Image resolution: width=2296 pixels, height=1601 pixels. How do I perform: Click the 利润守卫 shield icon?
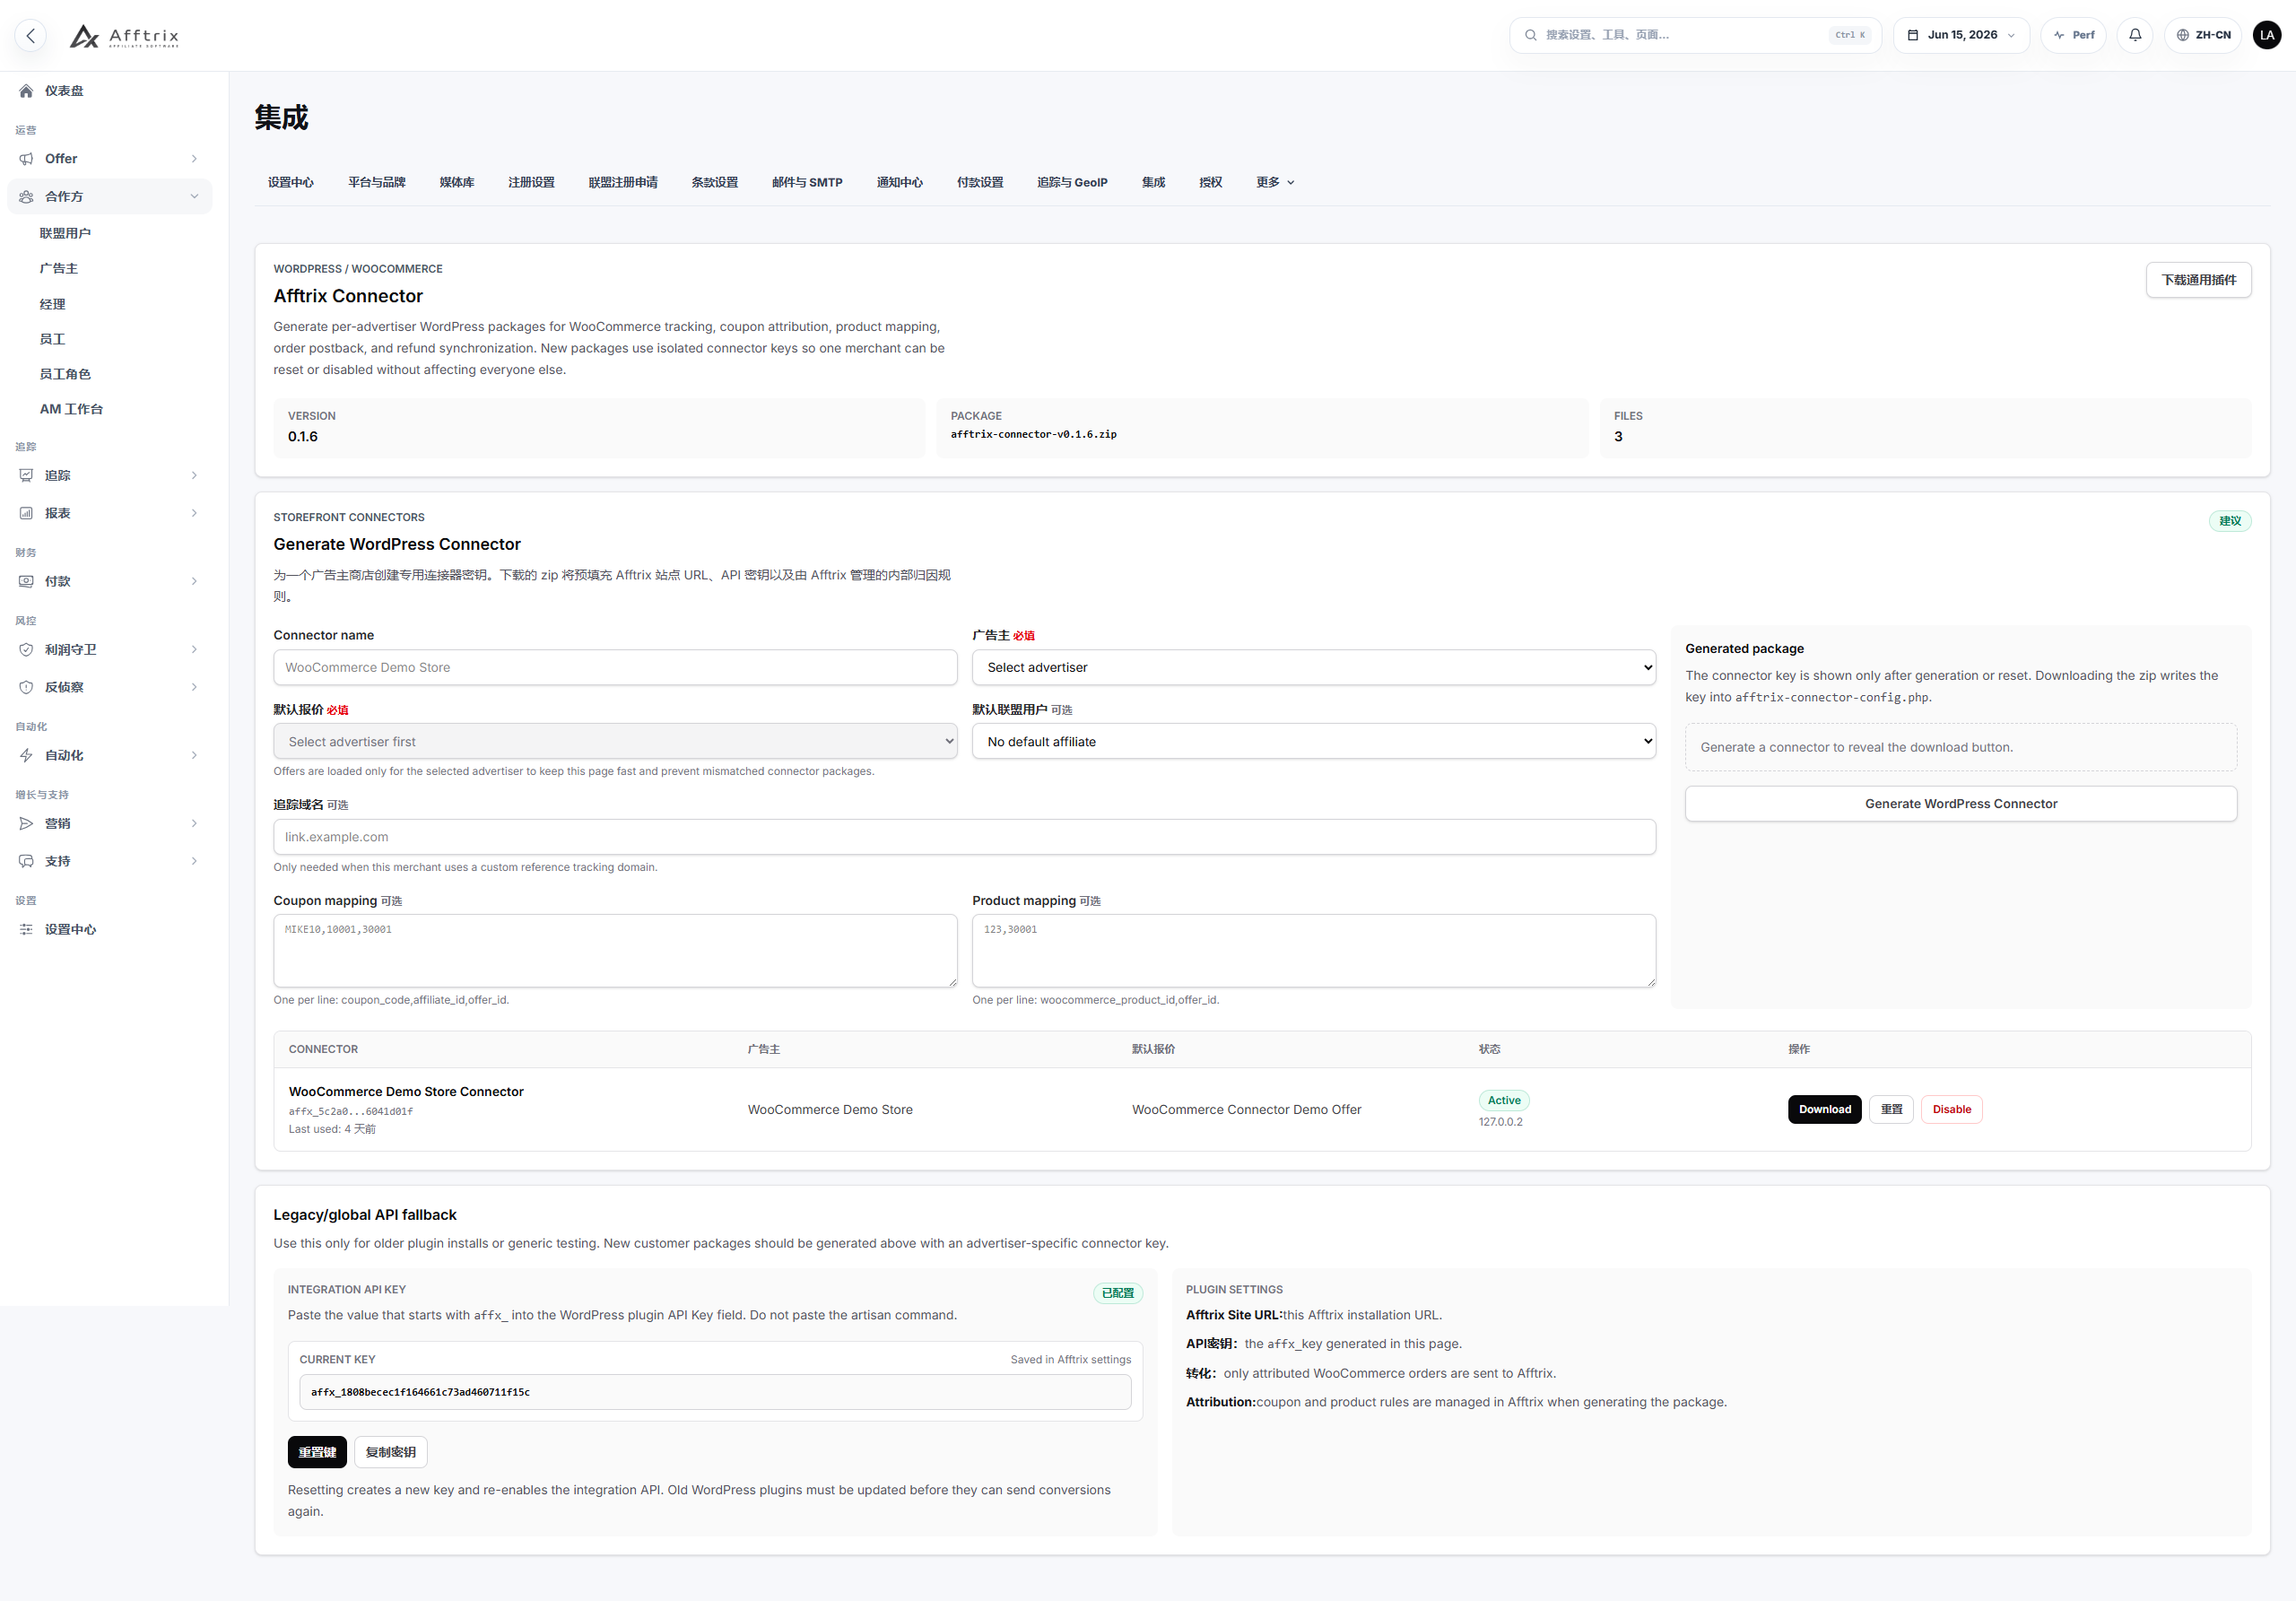(26, 650)
